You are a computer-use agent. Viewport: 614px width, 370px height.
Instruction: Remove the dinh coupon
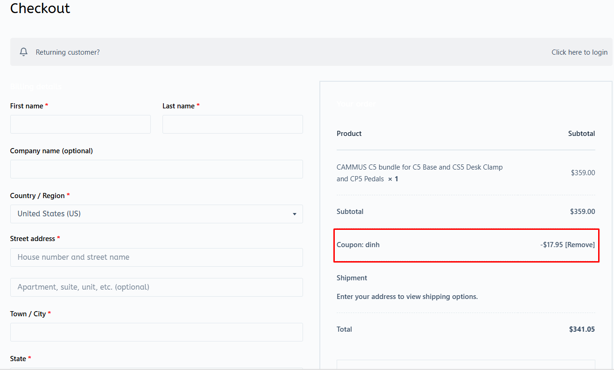pyautogui.click(x=580, y=245)
